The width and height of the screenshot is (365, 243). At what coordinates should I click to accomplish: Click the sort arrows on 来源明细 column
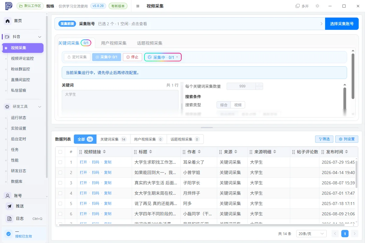(x=275, y=152)
